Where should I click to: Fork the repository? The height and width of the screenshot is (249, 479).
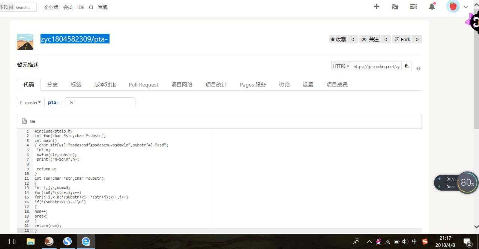coord(402,39)
